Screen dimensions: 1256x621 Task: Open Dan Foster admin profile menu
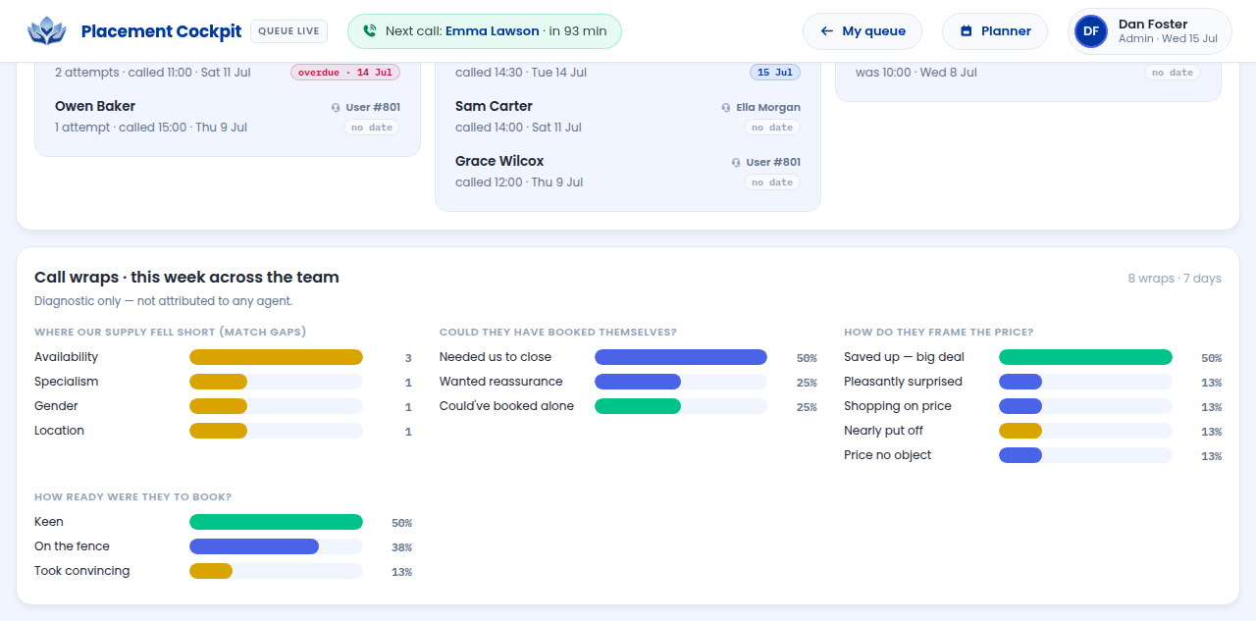click(x=1150, y=31)
